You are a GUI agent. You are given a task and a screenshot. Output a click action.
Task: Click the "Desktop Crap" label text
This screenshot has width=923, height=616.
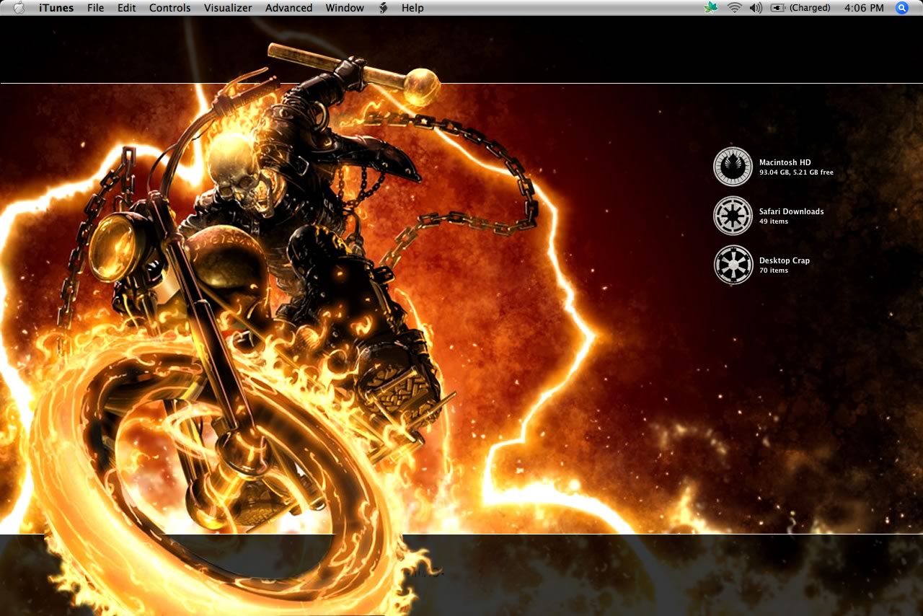785,260
